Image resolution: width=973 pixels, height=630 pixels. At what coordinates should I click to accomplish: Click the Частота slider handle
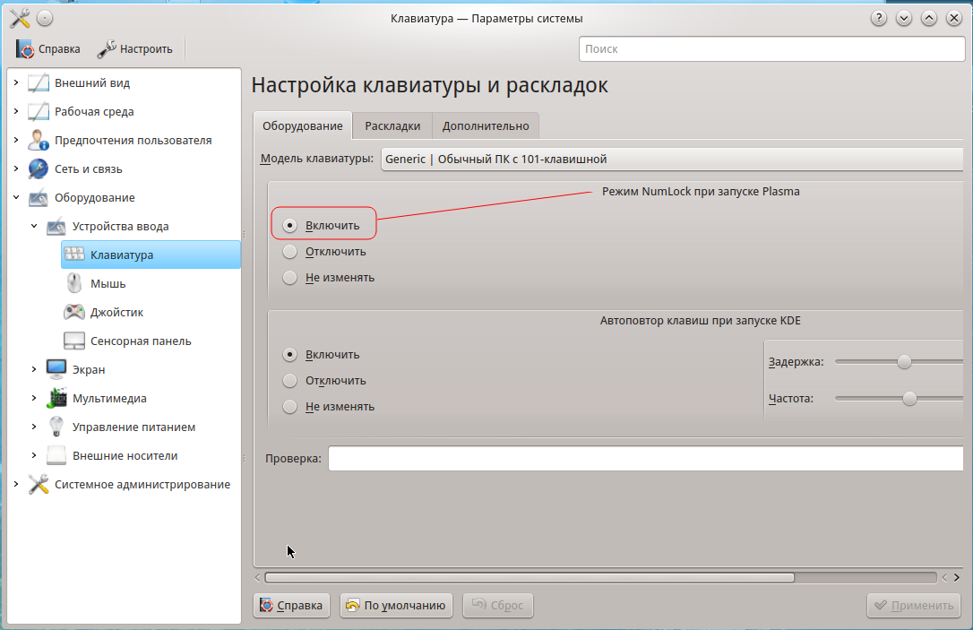(909, 399)
